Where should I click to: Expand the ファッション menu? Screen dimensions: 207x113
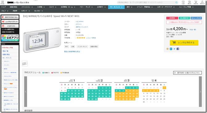tap(27, 7)
